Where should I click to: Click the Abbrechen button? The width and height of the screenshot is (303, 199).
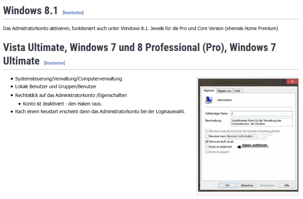(x=247, y=185)
